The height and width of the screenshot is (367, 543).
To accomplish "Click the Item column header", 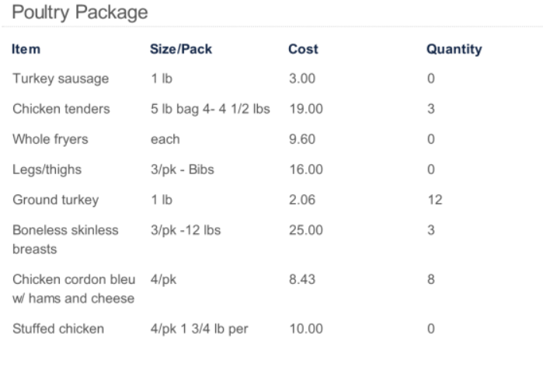I will coord(26,50).
